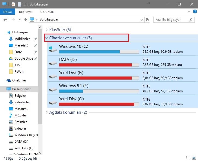This screenshot has height=161, width=198.
Task: Click the New folder quick access icon
Action: [x=19, y=4]
